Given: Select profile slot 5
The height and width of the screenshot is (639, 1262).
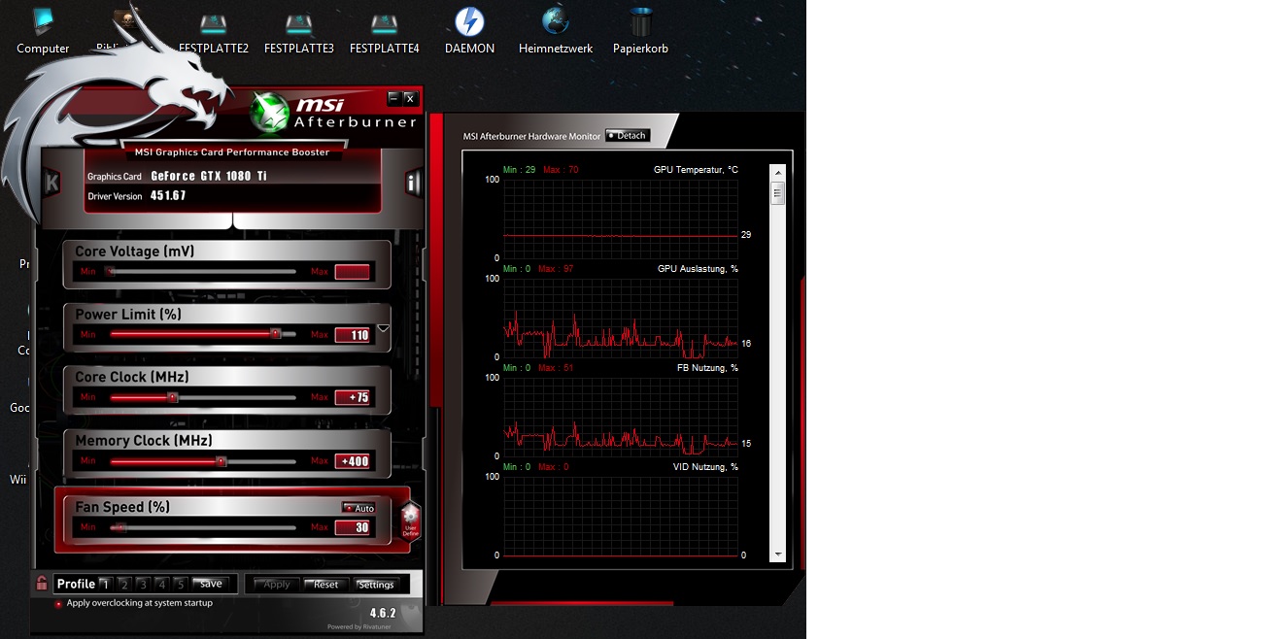Looking at the screenshot, I should [180, 584].
